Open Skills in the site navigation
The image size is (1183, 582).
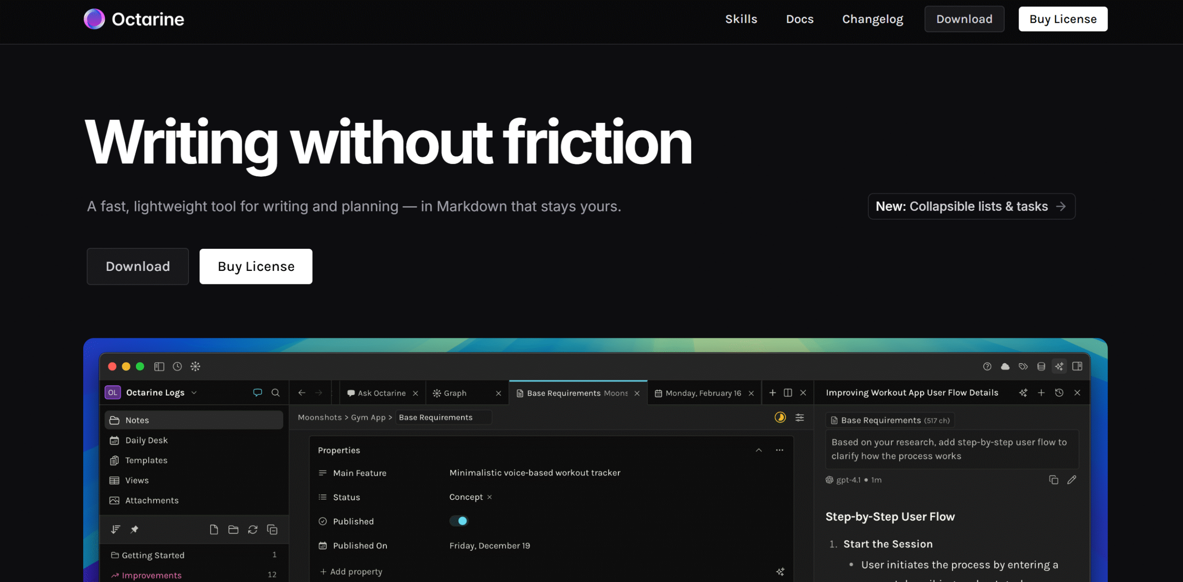741,19
